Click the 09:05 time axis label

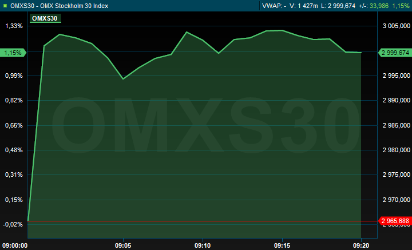click(x=123, y=244)
